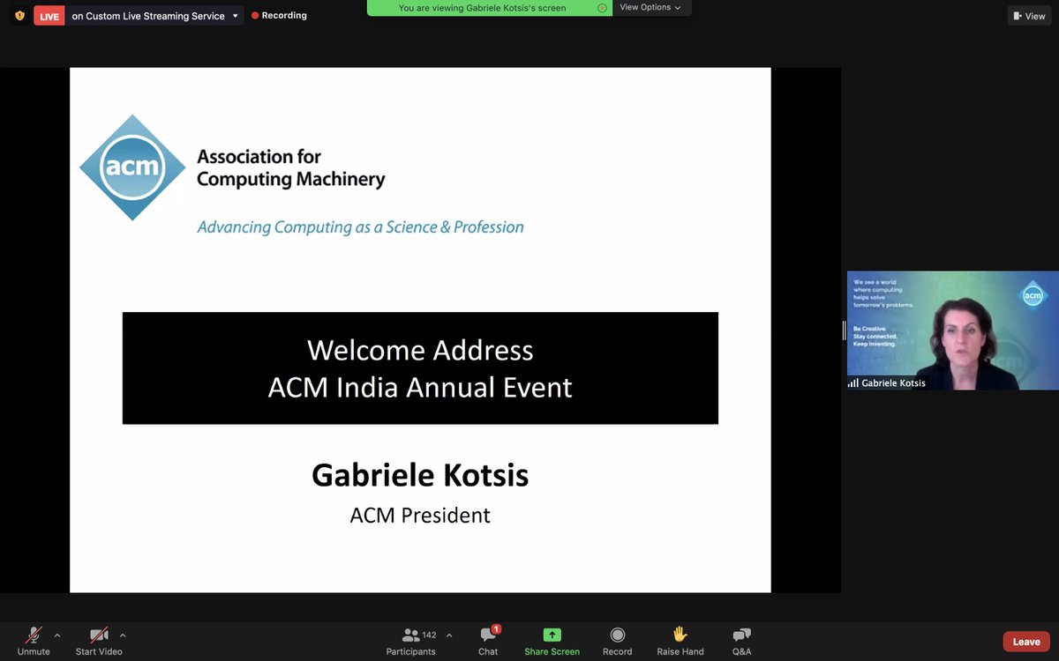Click the Welcome Address title banner on slide

click(x=420, y=368)
